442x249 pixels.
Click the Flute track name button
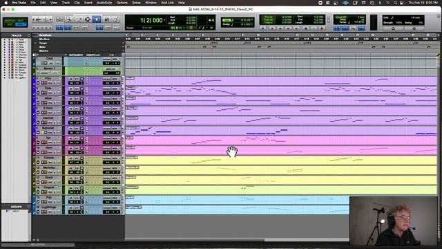pos(48,89)
